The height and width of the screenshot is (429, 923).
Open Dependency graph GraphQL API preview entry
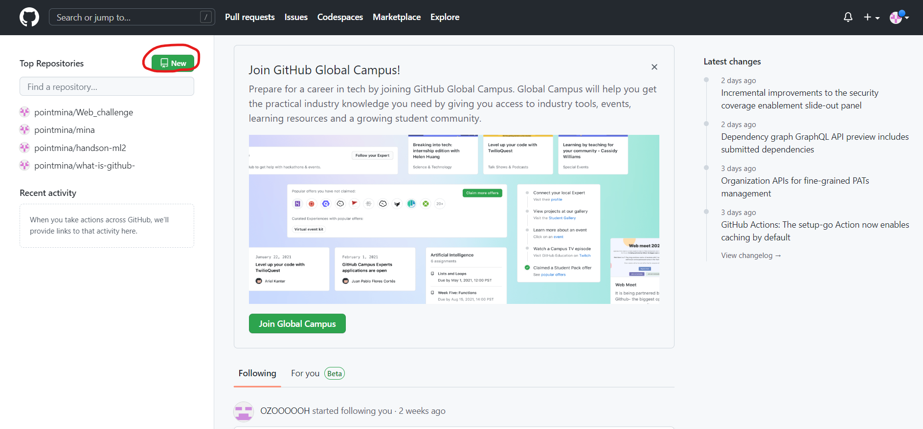tap(815, 143)
